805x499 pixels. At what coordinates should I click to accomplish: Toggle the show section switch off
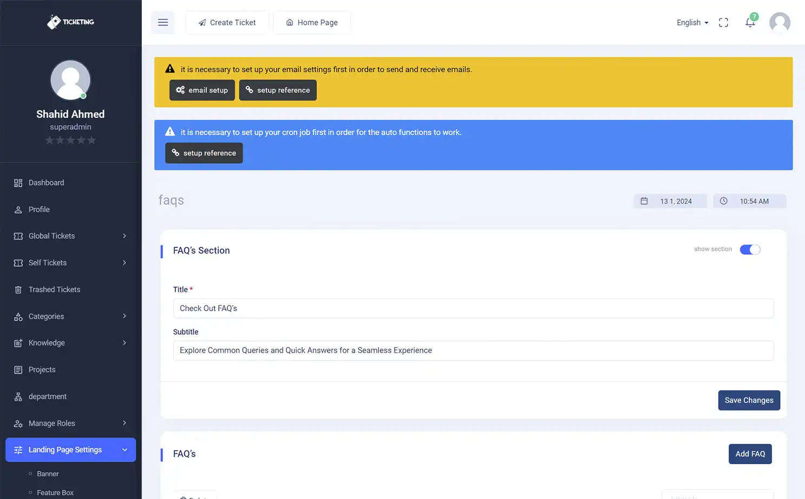coord(750,249)
